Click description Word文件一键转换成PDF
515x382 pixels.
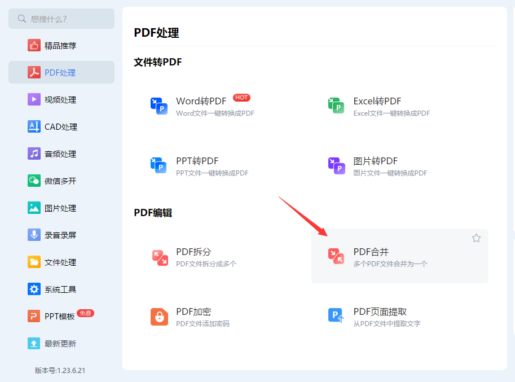(215, 113)
